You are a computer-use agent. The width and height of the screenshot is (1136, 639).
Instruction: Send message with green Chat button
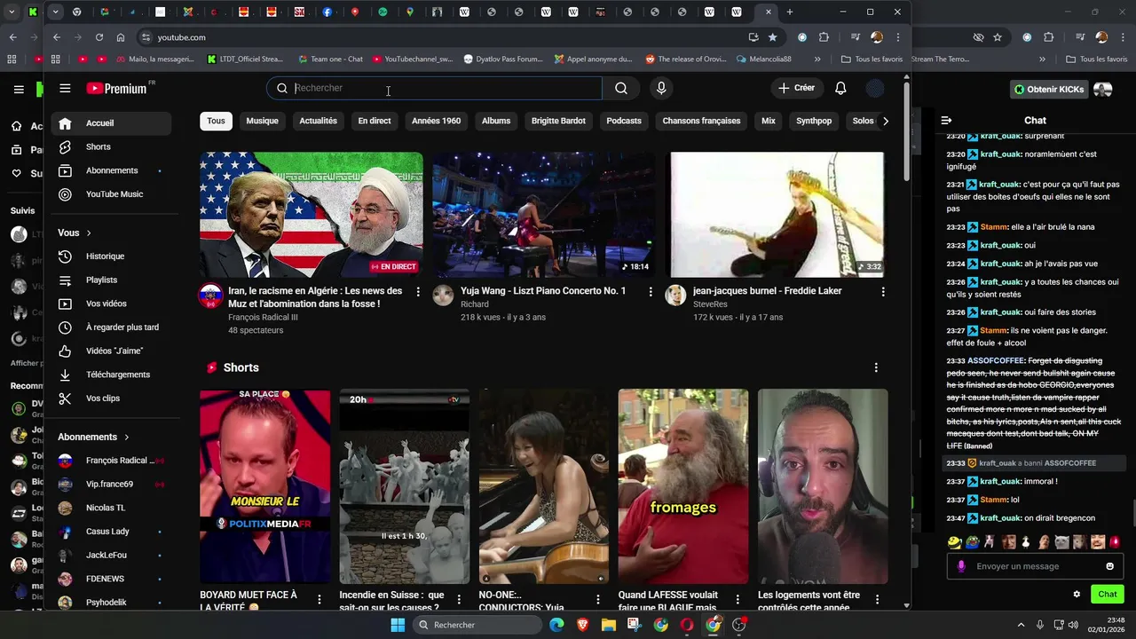click(1107, 595)
